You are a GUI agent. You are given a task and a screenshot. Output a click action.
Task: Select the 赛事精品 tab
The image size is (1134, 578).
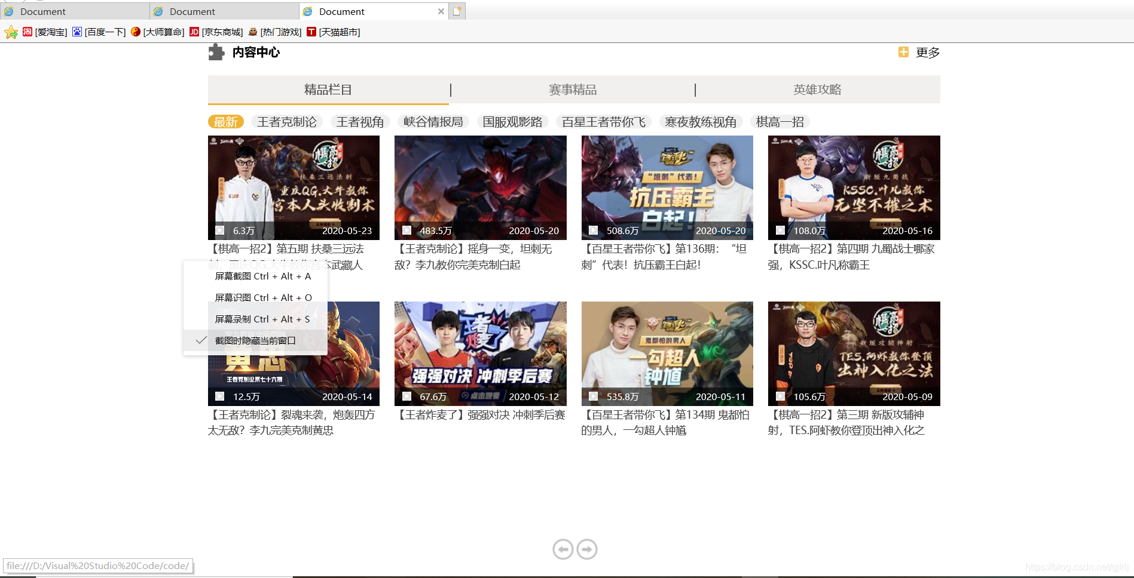pyautogui.click(x=573, y=90)
